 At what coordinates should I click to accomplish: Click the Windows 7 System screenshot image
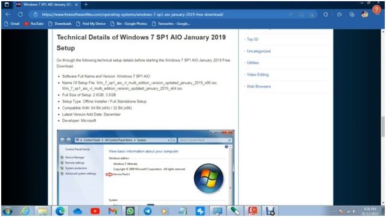tap(145, 168)
